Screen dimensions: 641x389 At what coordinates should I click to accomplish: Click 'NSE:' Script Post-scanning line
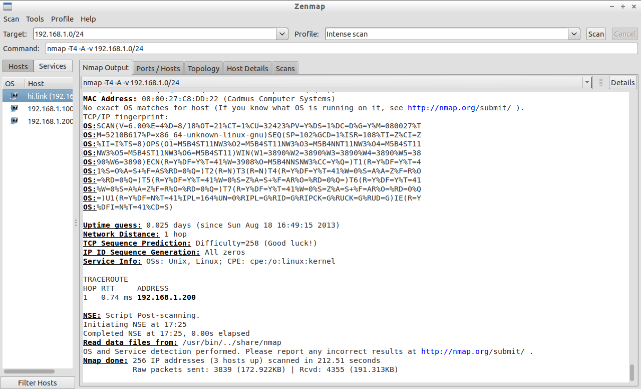pos(142,315)
